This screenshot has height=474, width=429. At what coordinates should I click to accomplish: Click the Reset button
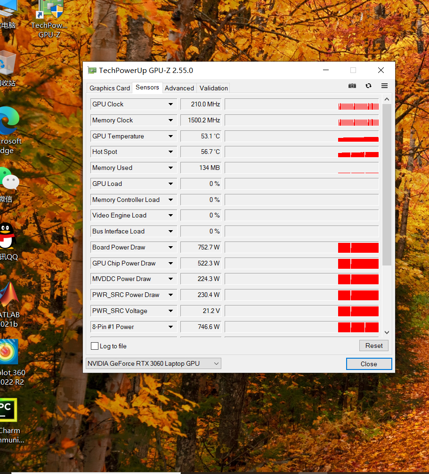[374, 345]
